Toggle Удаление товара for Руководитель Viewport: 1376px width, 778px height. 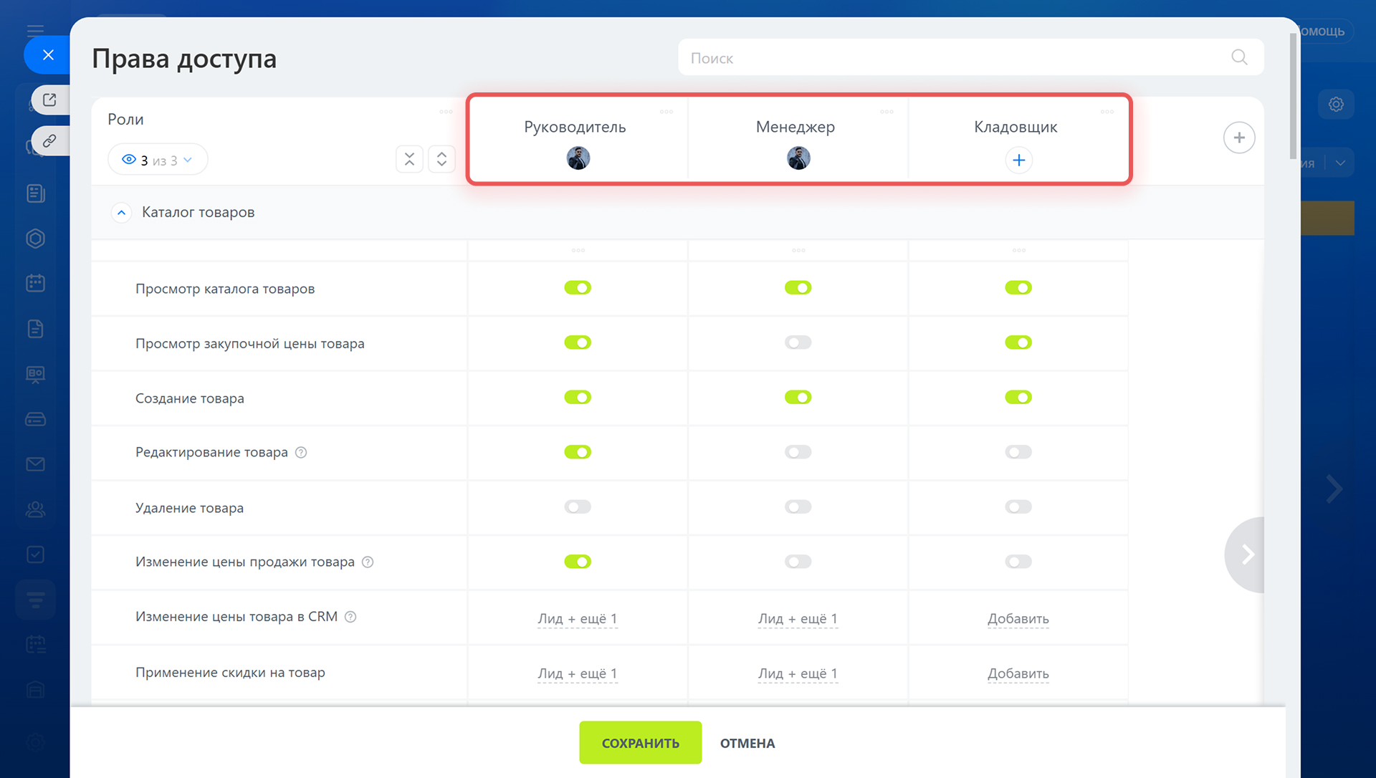click(x=578, y=507)
